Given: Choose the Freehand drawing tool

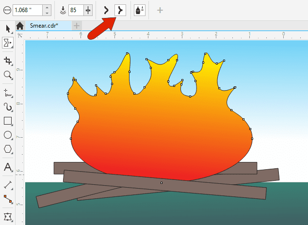Looking at the screenshot, I should [x=8, y=91].
